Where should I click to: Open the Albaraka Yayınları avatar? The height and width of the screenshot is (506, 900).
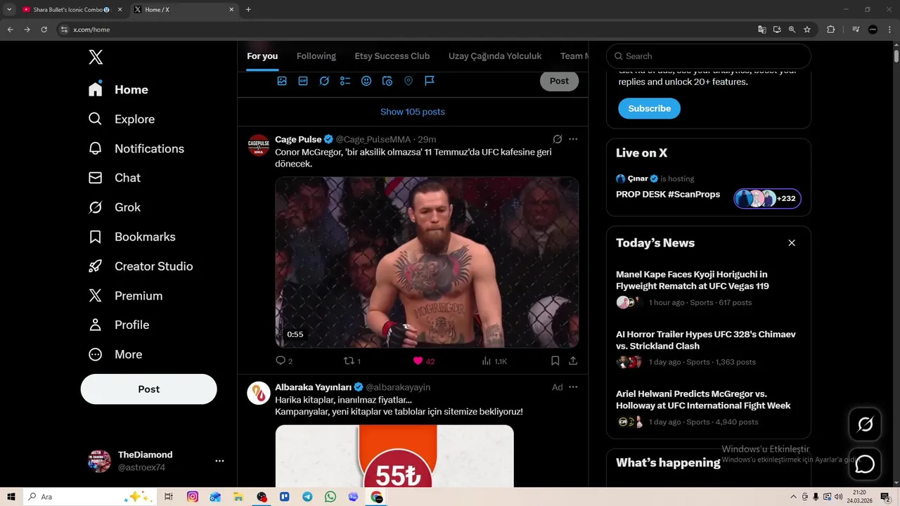(x=259, y=394)
